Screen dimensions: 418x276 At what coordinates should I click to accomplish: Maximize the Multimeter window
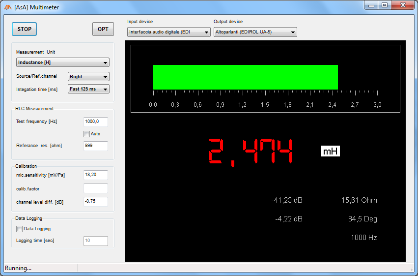tap(385, 5)
